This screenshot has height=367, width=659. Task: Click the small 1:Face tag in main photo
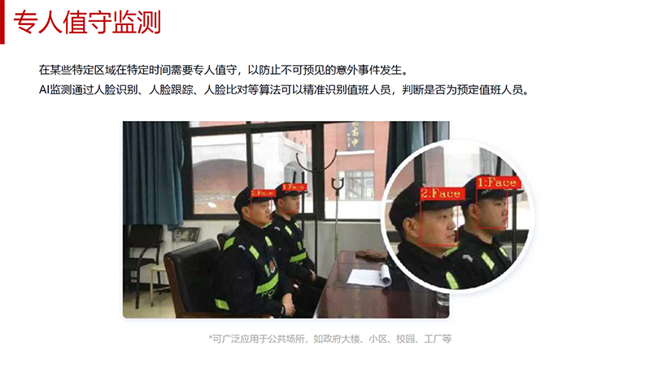click(x=295, y=187)
